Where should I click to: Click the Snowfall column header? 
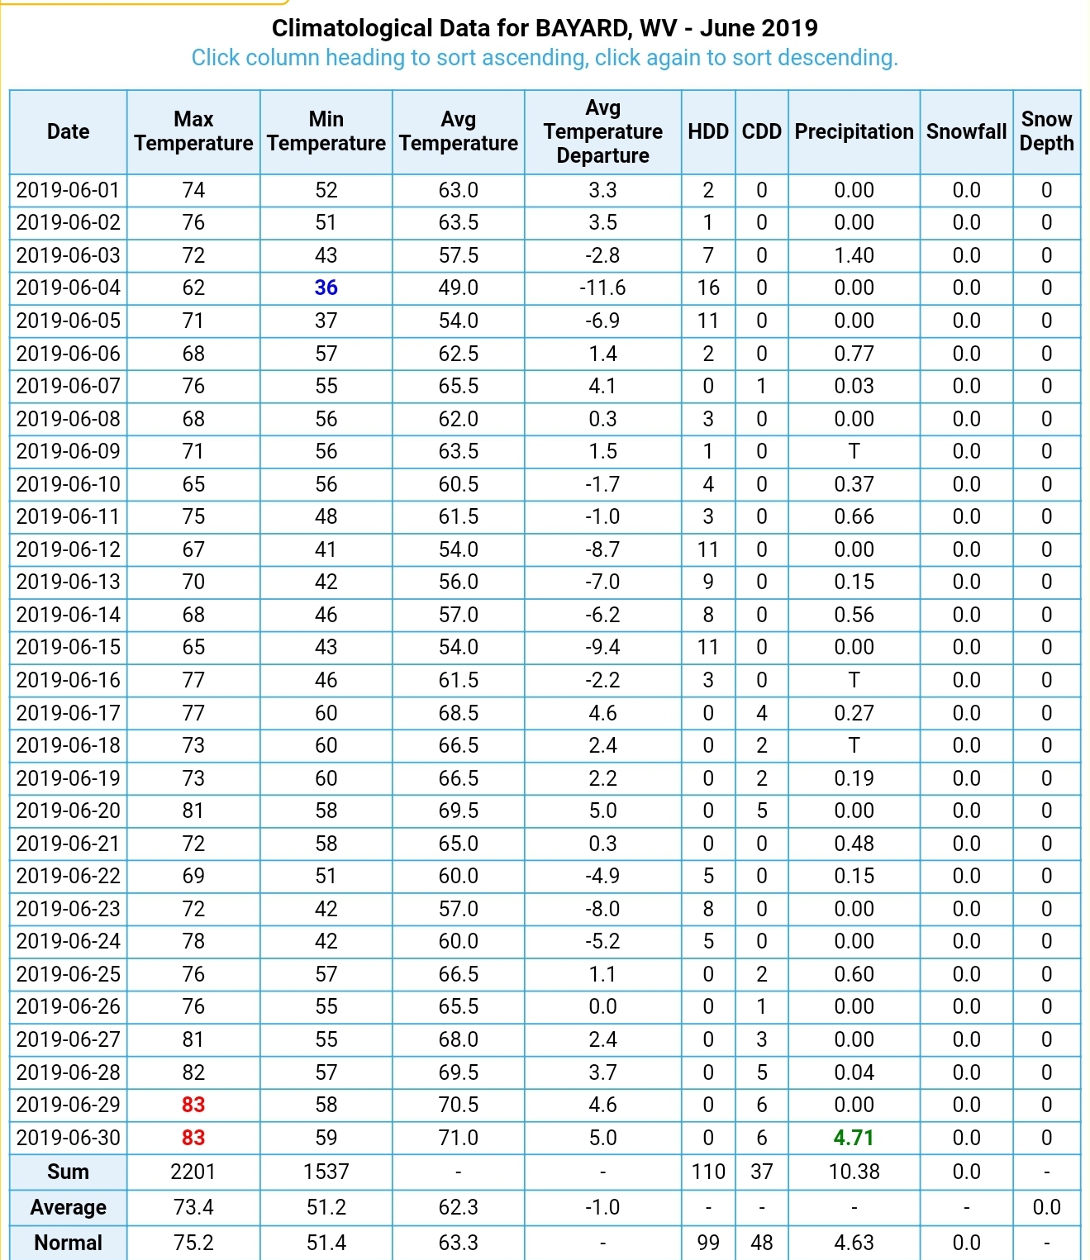click(x=966, y=131)
